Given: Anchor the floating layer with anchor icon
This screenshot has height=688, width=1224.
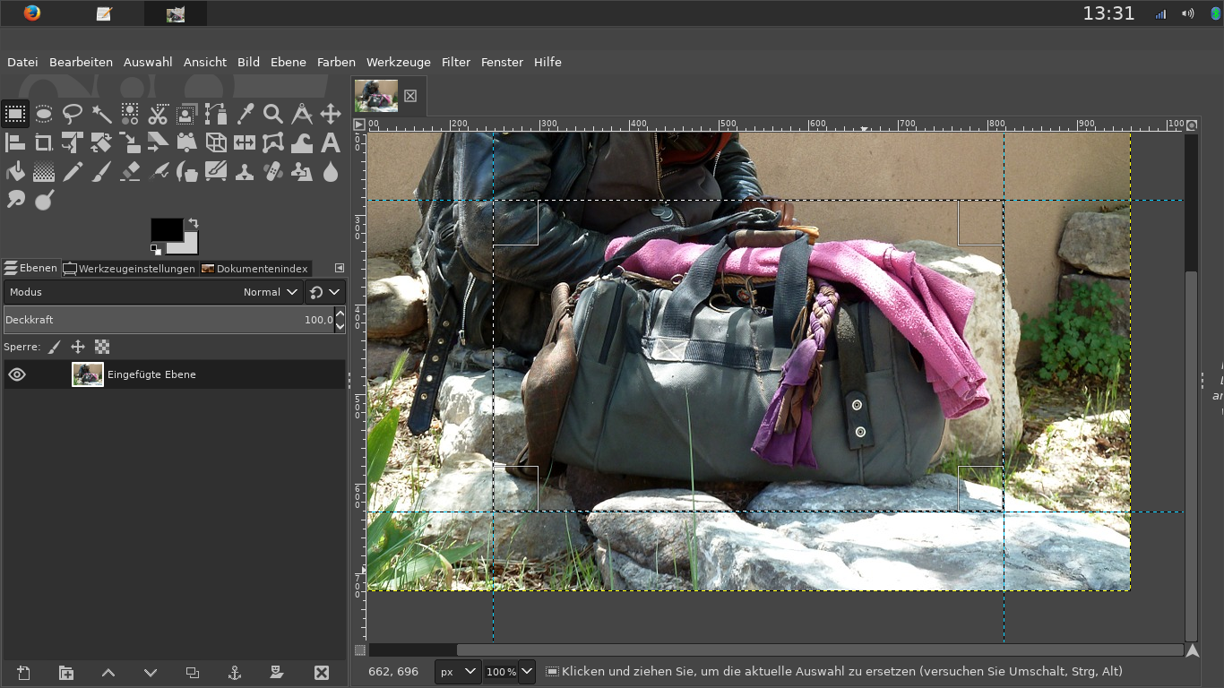Looking at the screenshot, I should (235, 673).
